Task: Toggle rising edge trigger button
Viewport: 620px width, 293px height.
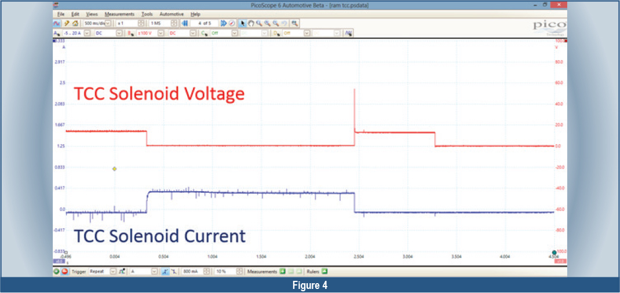Action: pyautogui.click(x=165, y=271)
